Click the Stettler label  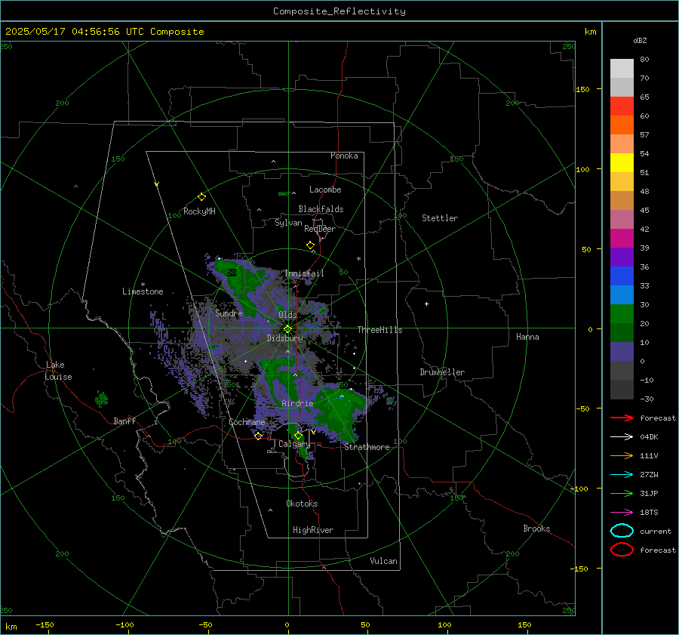point(440,218)
